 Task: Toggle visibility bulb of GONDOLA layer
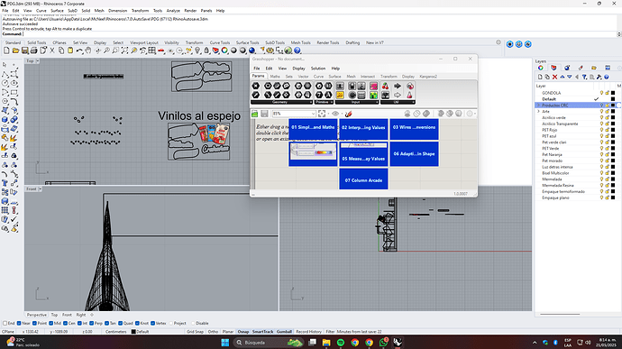[601, 93]
